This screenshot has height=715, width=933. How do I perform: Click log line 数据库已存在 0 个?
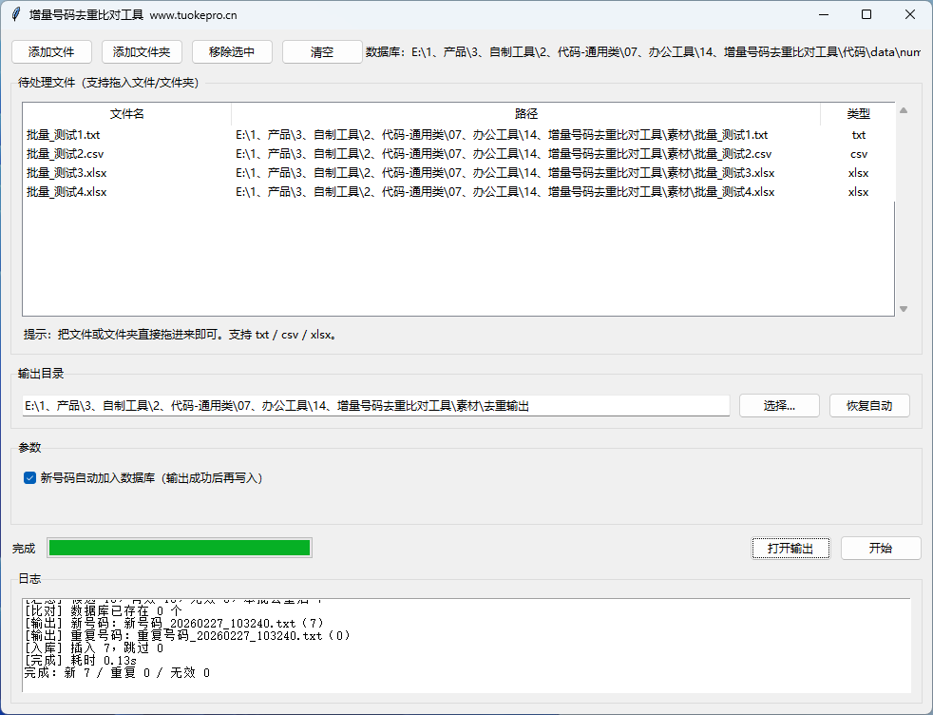point(103,610)
